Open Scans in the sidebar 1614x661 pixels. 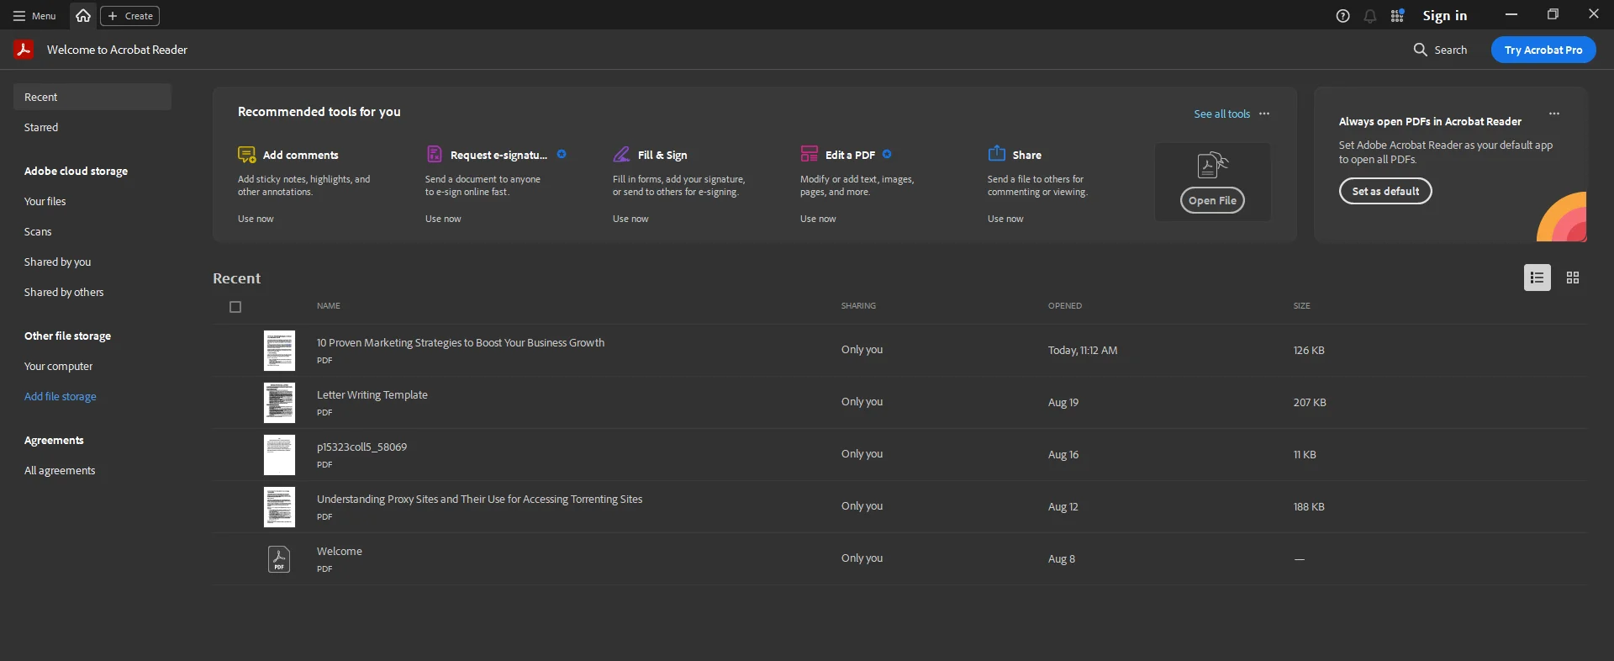(38, 231)
